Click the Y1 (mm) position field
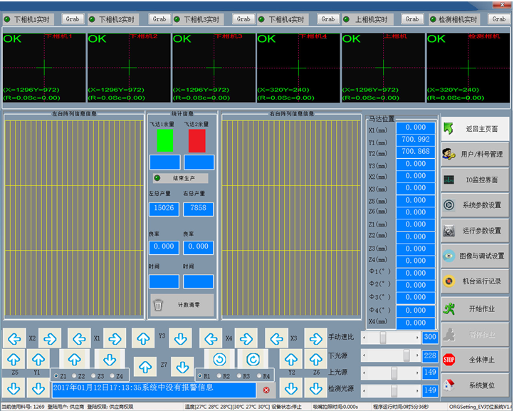Image resolution: width=514 pixels, height=411 pixels. pyautogui.click(x=415, y=140)
